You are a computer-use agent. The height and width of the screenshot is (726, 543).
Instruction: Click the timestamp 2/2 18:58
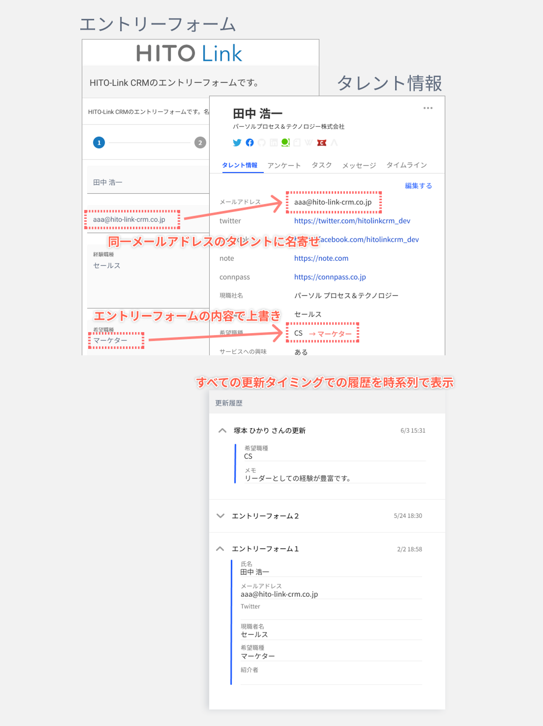[x=409, y=549]
